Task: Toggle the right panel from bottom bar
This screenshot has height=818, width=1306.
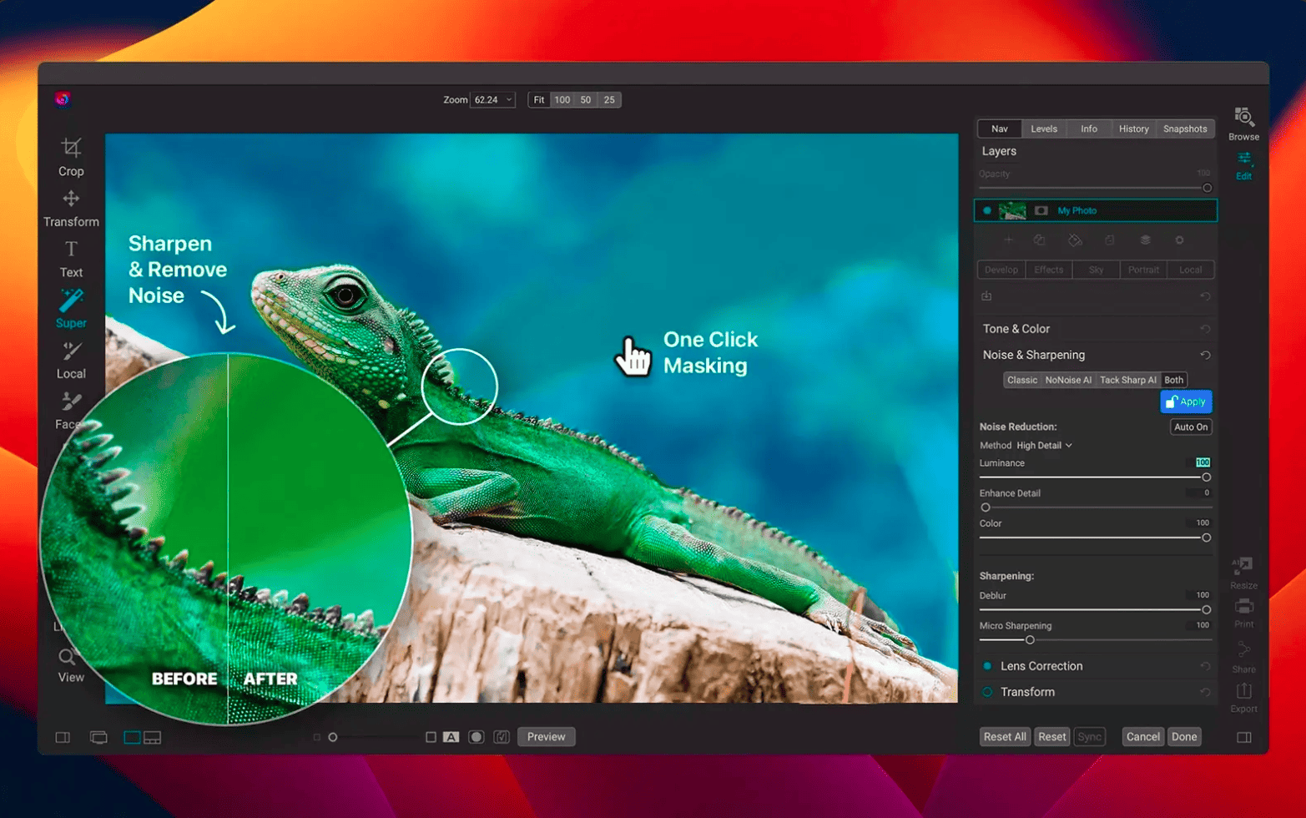Action: [1243, 737]
